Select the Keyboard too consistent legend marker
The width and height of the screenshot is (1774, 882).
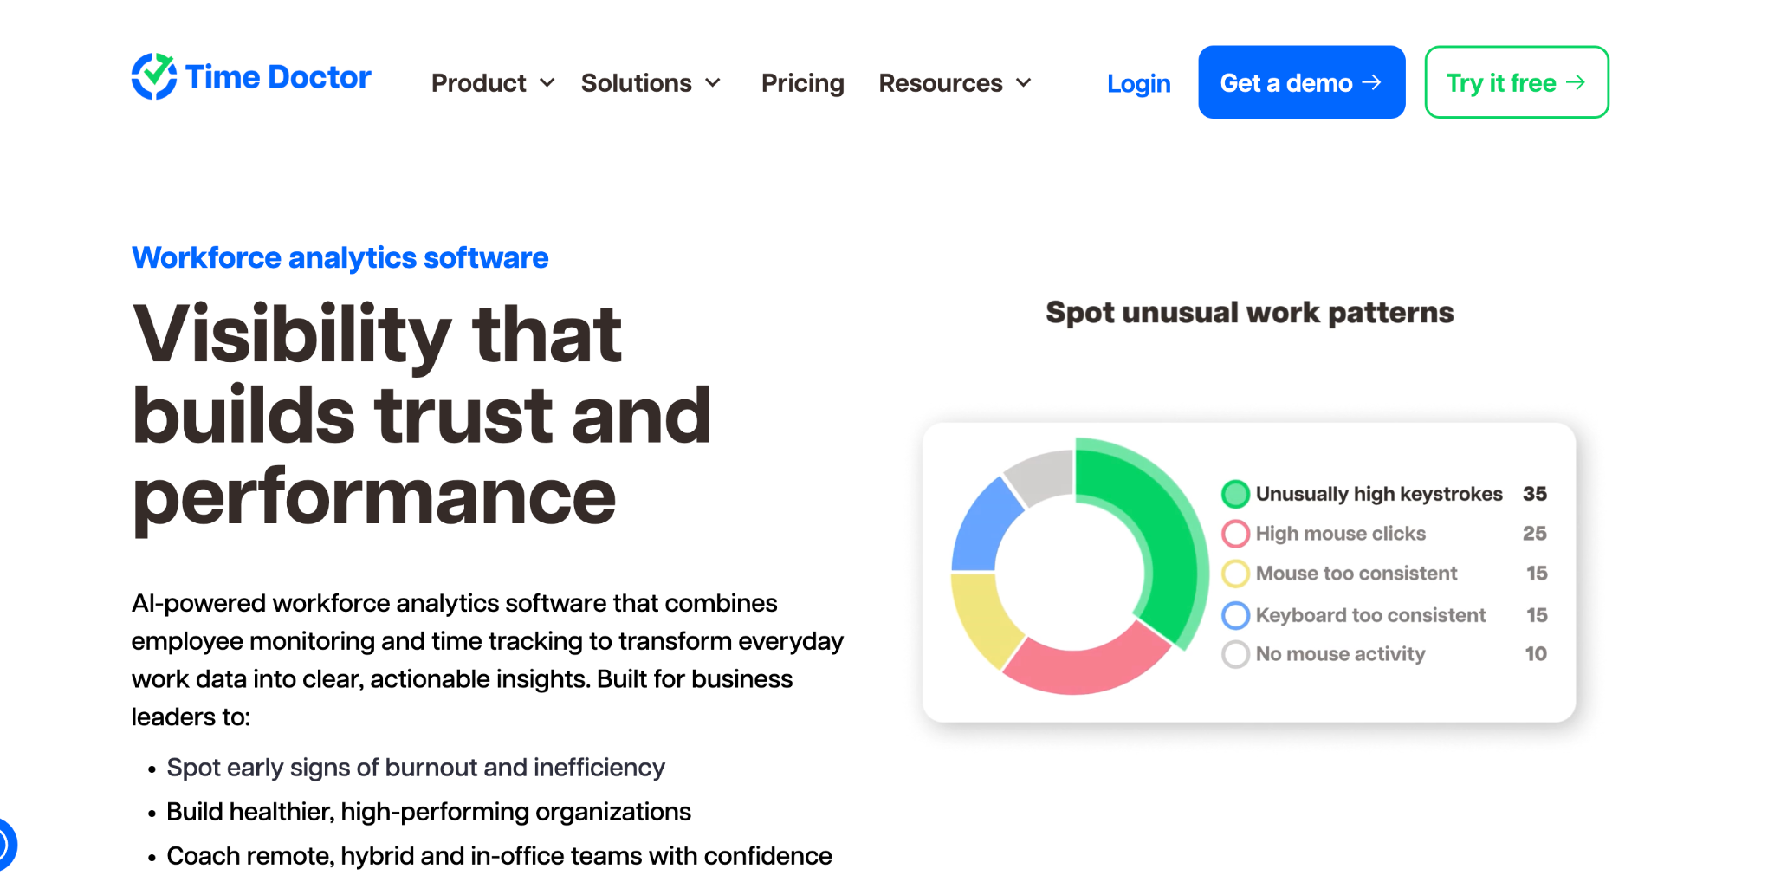click(x=1235, y=615)
